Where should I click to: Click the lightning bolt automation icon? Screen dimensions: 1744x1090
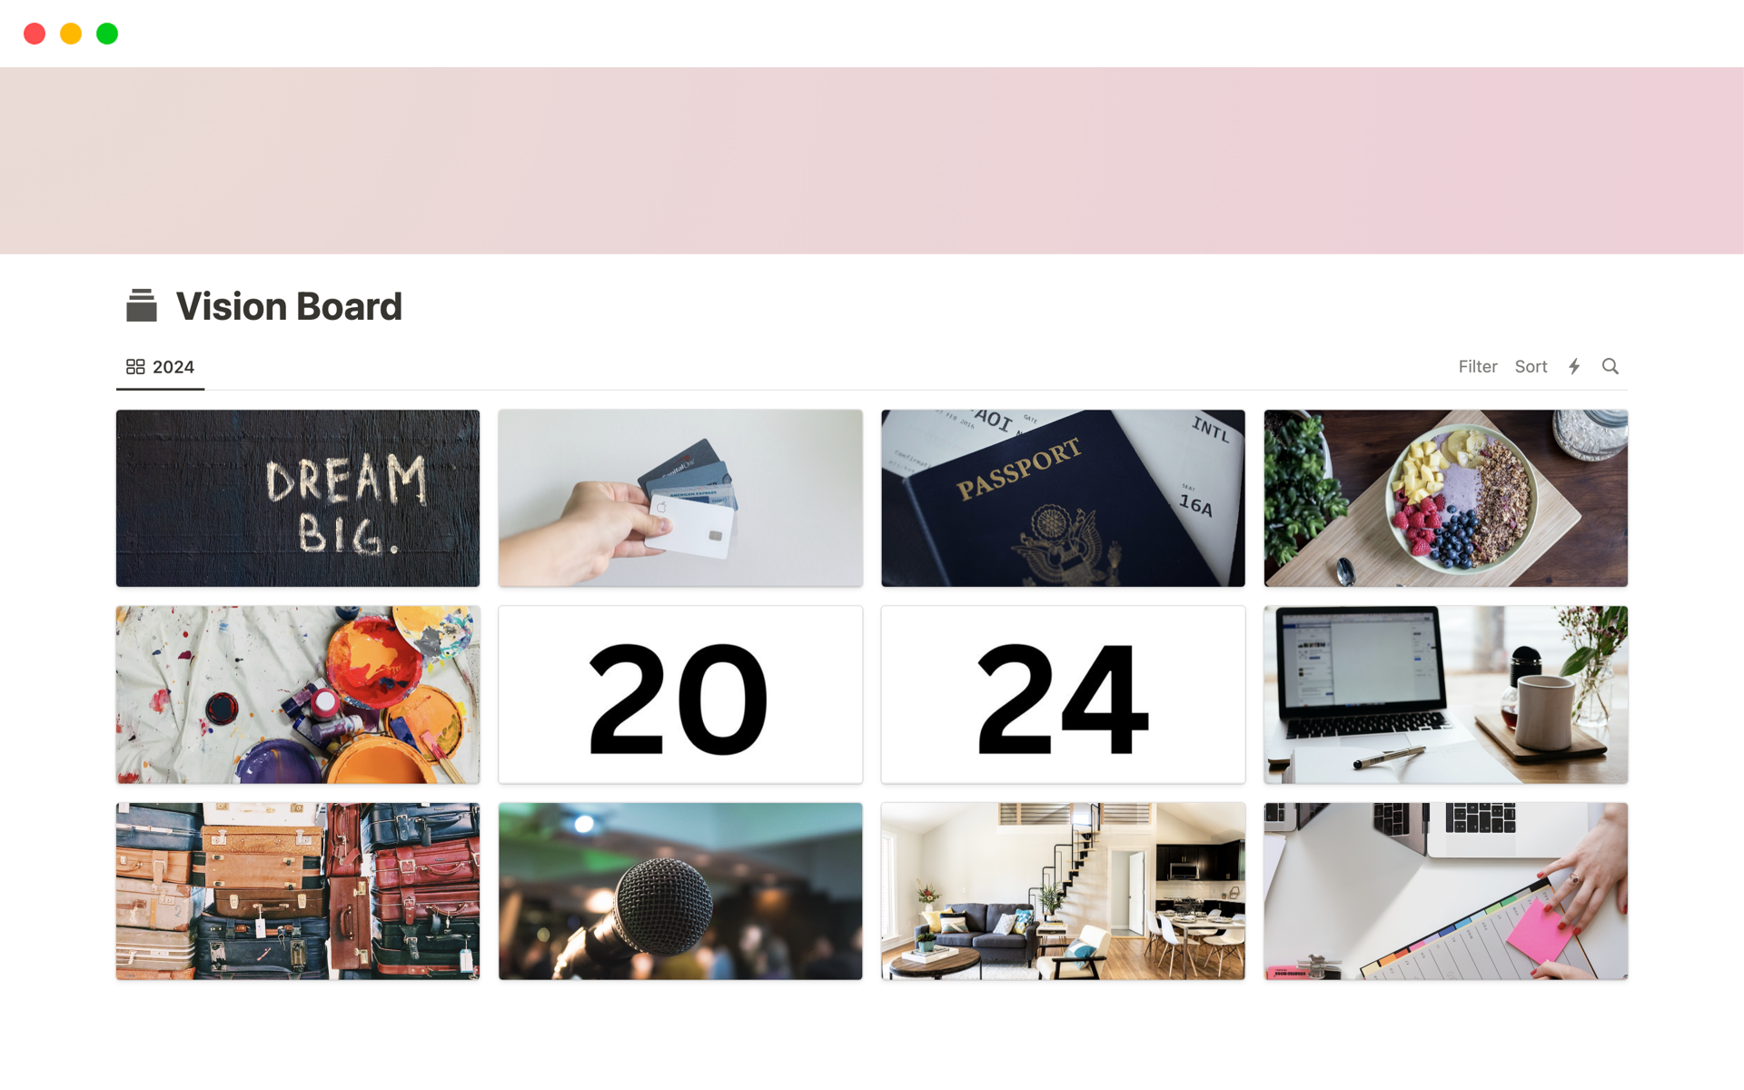tap(1574, 365)
